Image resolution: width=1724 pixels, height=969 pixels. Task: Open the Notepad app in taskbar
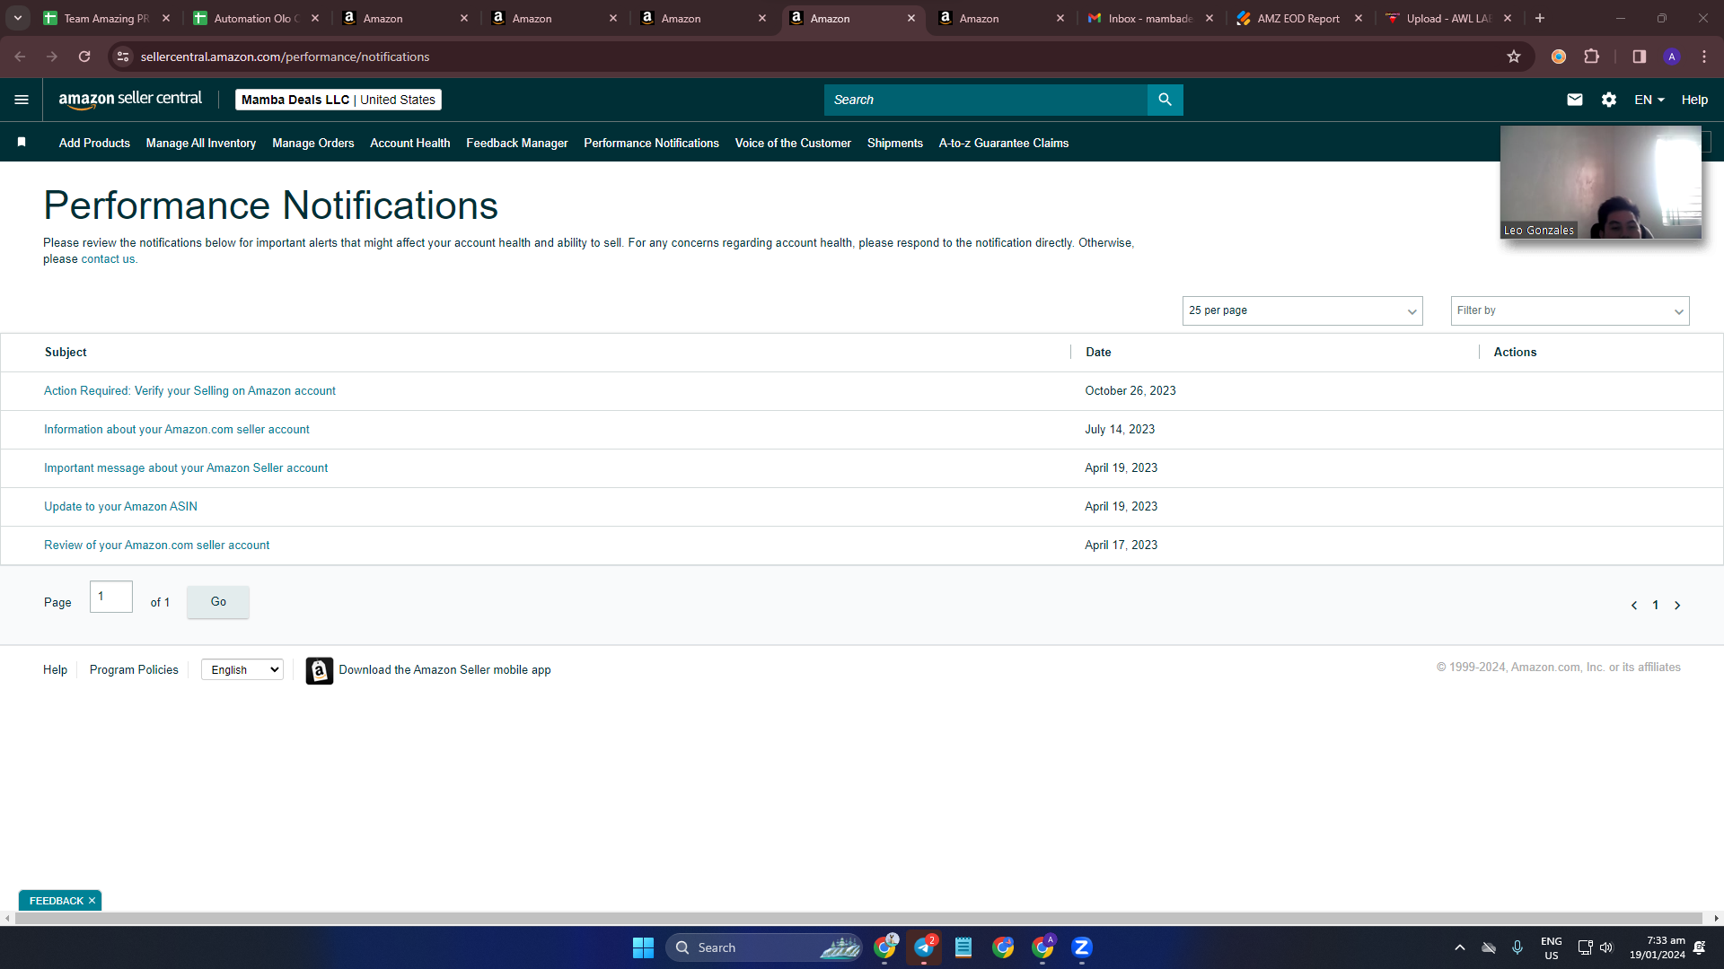click(x=963, y=947)
